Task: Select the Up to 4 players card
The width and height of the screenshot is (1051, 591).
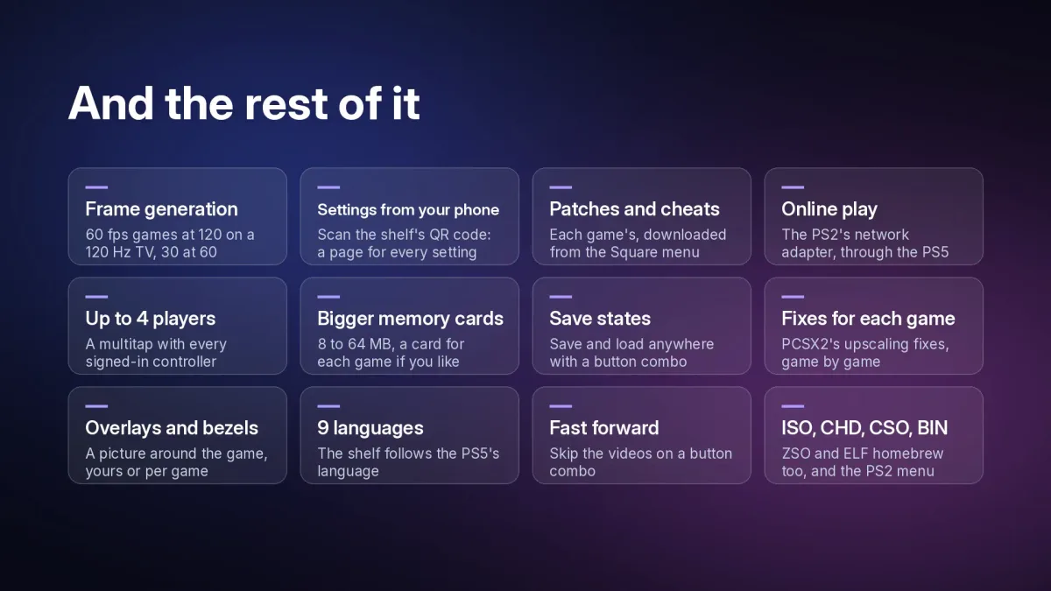Action: pyautogui.click(x=177, y=326)
